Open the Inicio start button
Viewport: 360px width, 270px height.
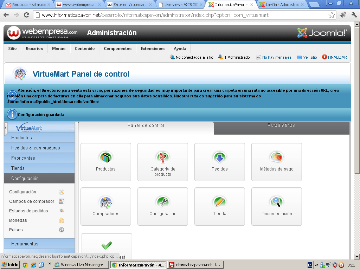pos(10,265)
